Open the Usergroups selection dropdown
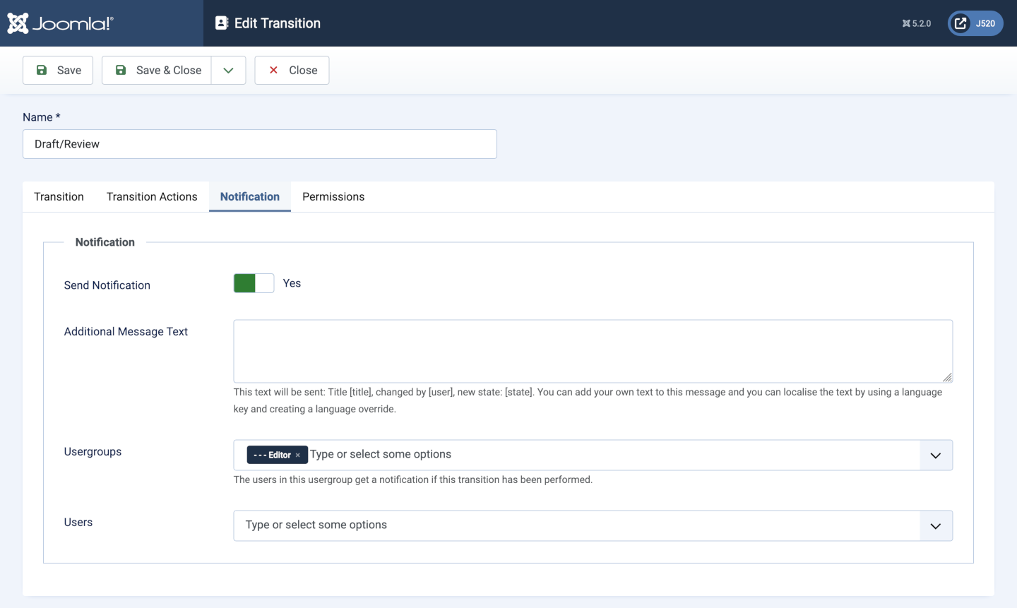 click(936, 455)
